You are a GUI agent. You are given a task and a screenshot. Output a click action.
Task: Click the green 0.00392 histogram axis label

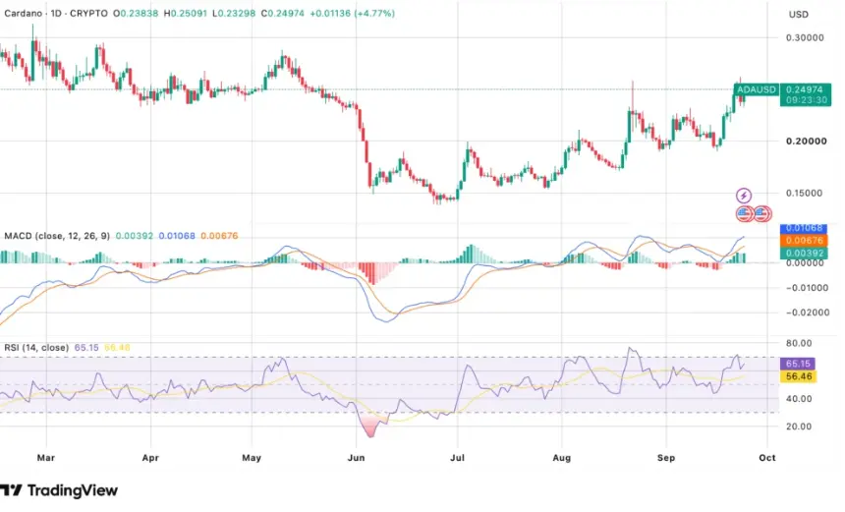tap(805, 253)
